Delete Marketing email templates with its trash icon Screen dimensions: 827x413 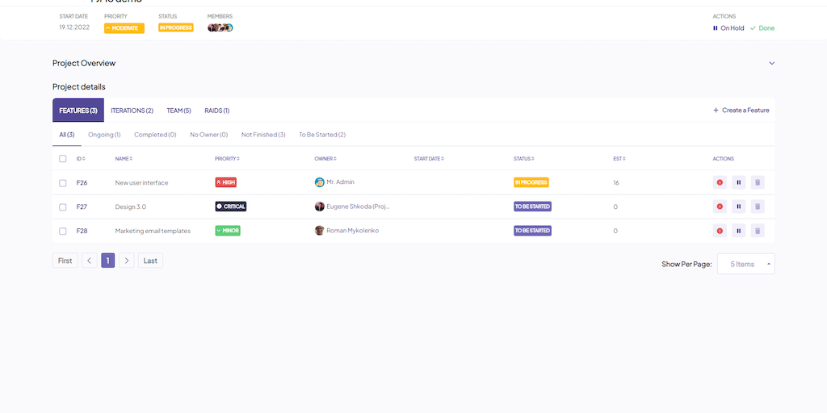(758, 230)
